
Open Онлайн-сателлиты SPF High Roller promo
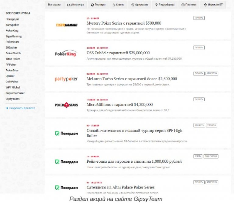(134, 133)
